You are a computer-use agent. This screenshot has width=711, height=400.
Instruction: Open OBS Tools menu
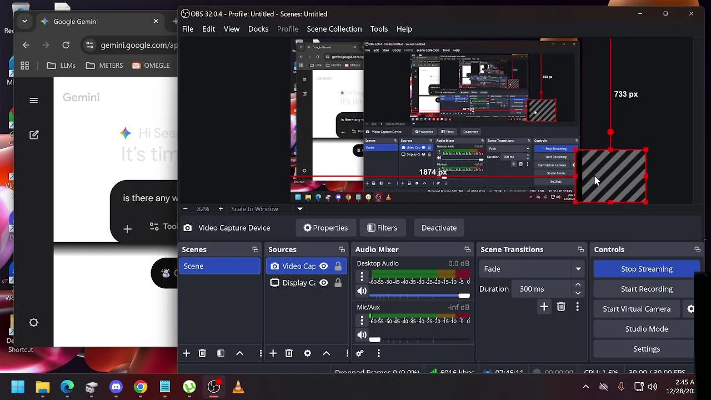pos(379,29)
